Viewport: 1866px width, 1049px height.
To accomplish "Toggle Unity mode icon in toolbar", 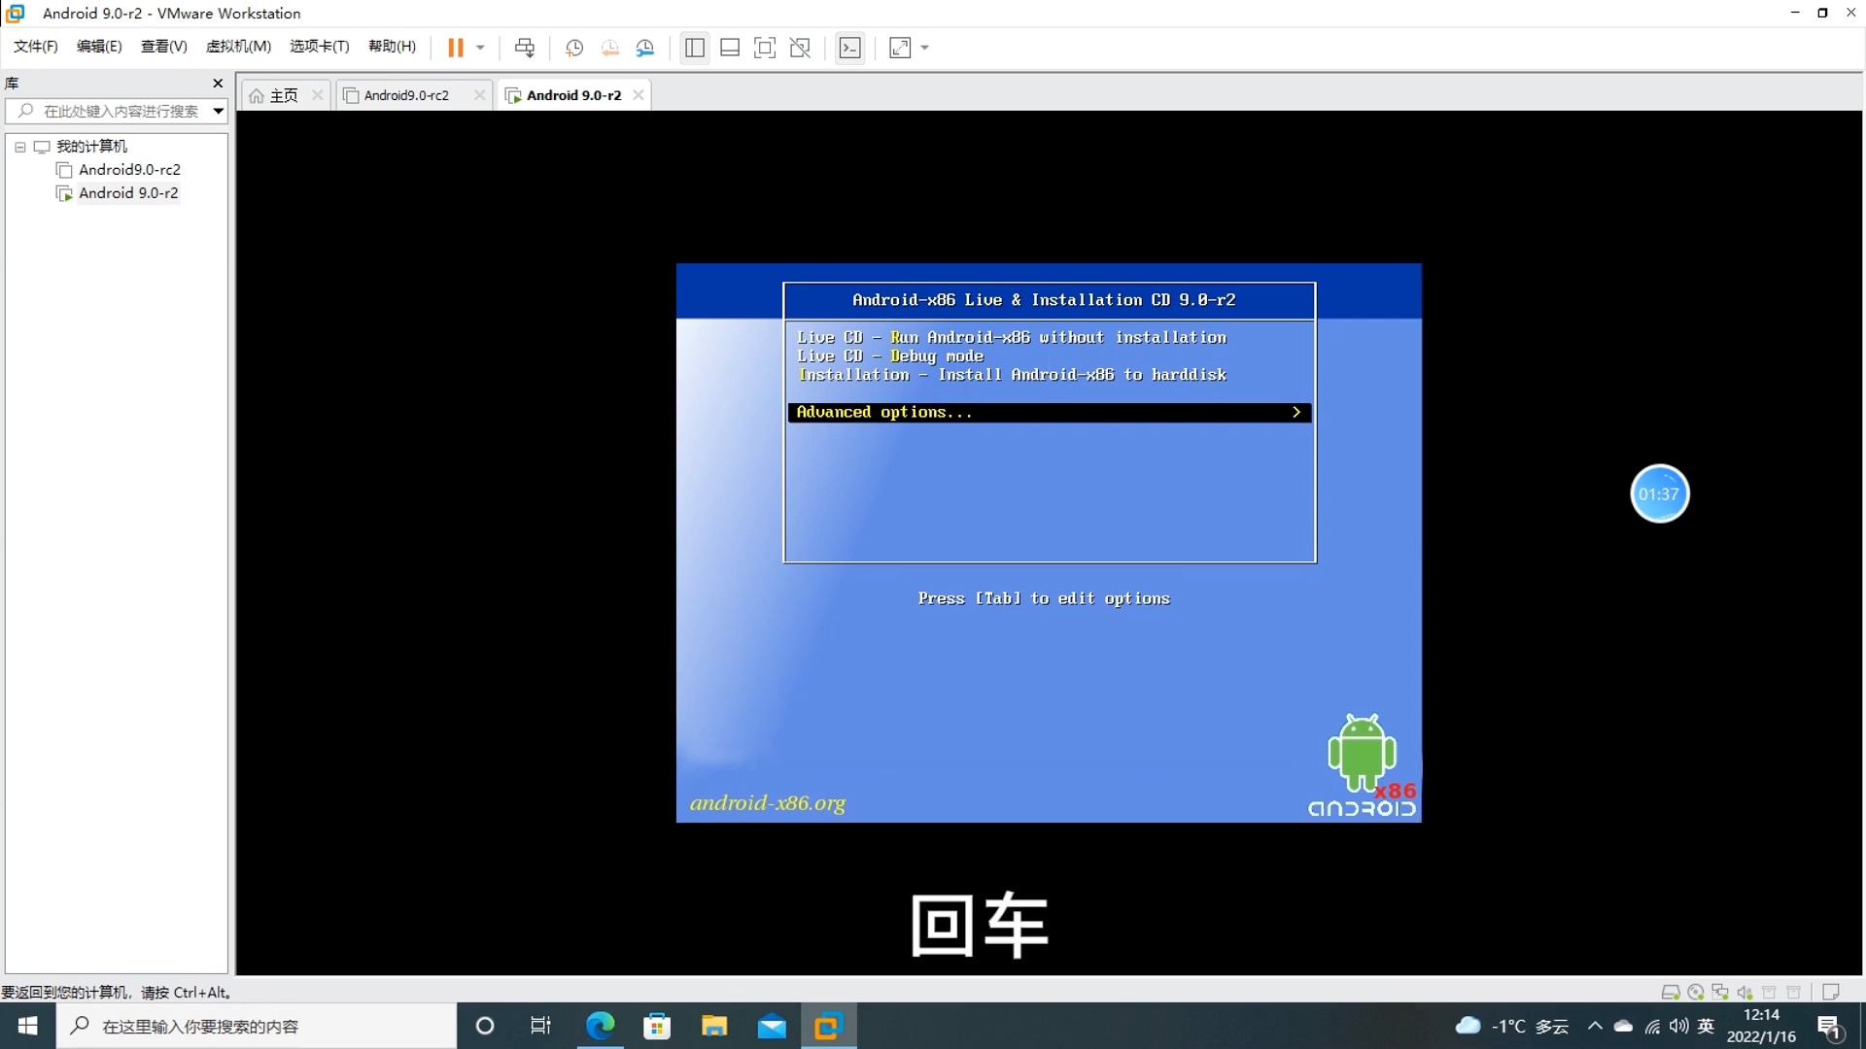I will pos(800,48).
